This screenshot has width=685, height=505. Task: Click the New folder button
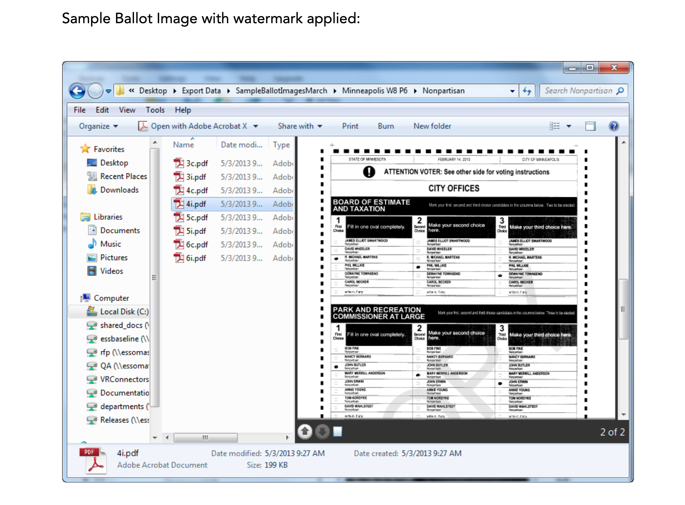click(432, 126)
